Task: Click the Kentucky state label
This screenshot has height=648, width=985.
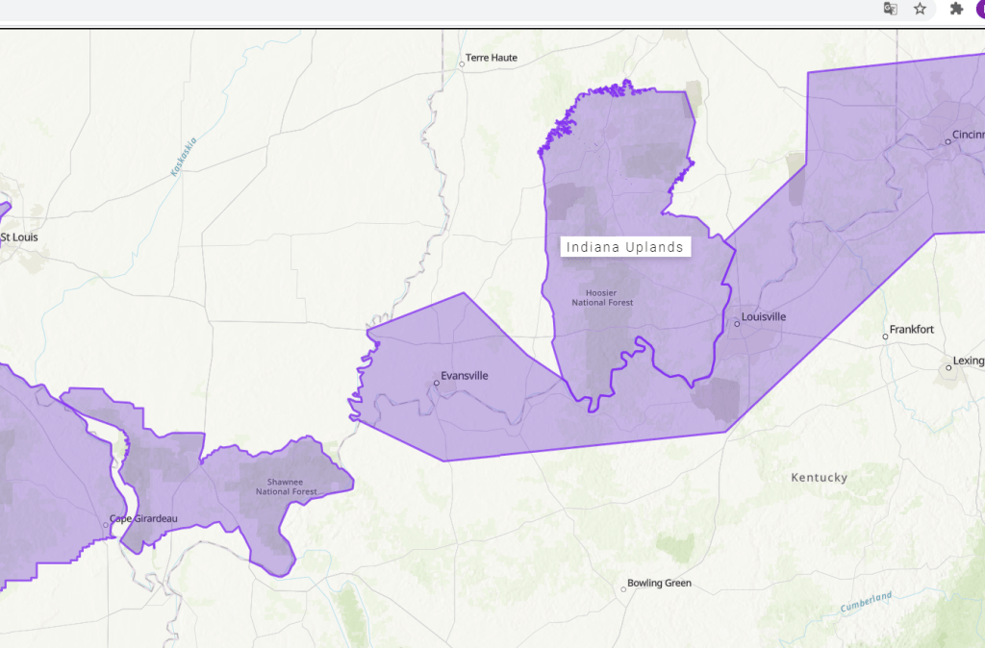Action: click(819, 478)
